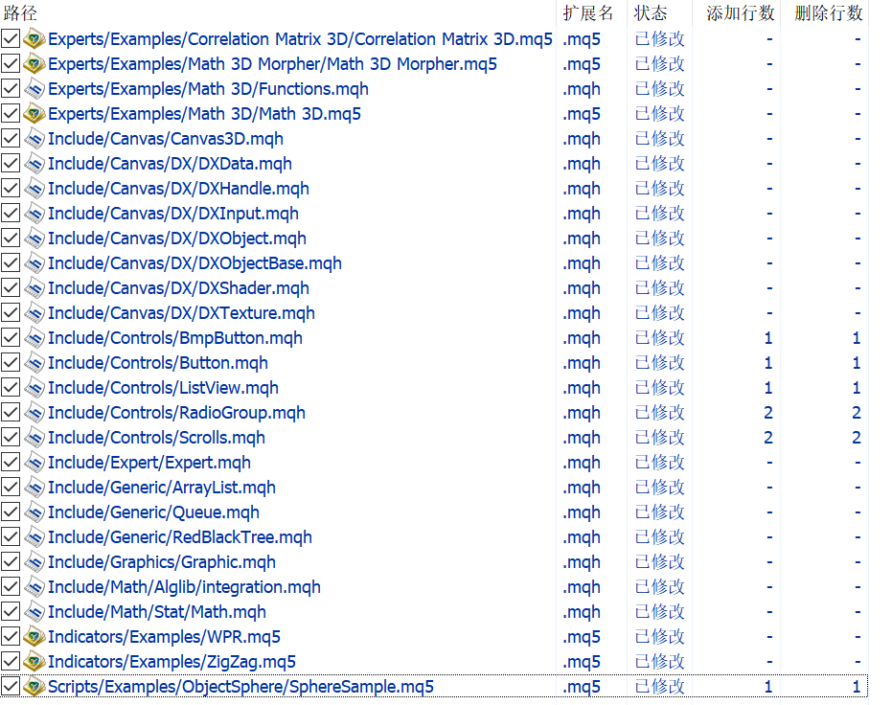
Task: Click the file icon of Stat/Math.mqh
Action: 34,612
